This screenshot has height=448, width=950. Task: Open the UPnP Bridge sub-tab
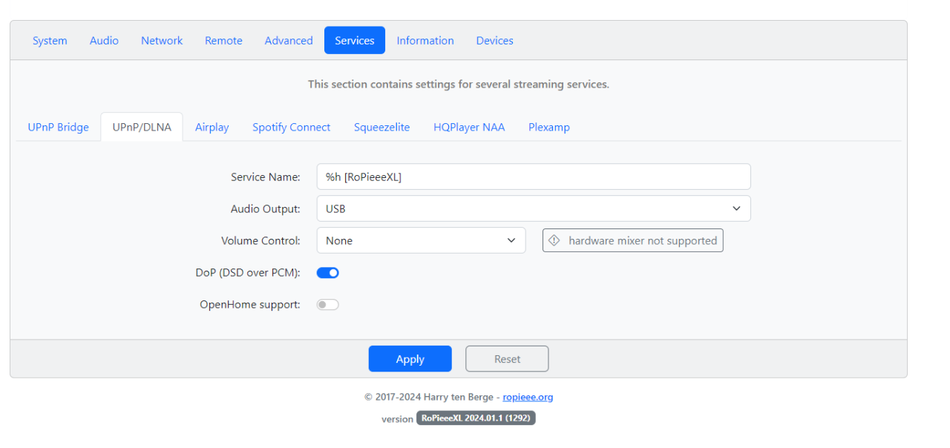click(x=59, y=127)
